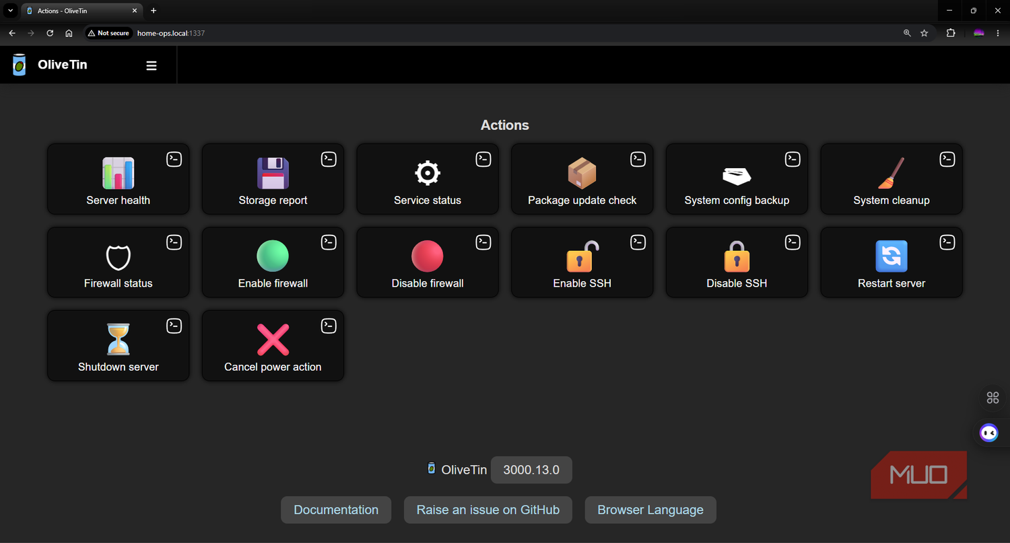Open terminal log icon on System config backup
Screen dimensions: 1010x543
[793, 159]
